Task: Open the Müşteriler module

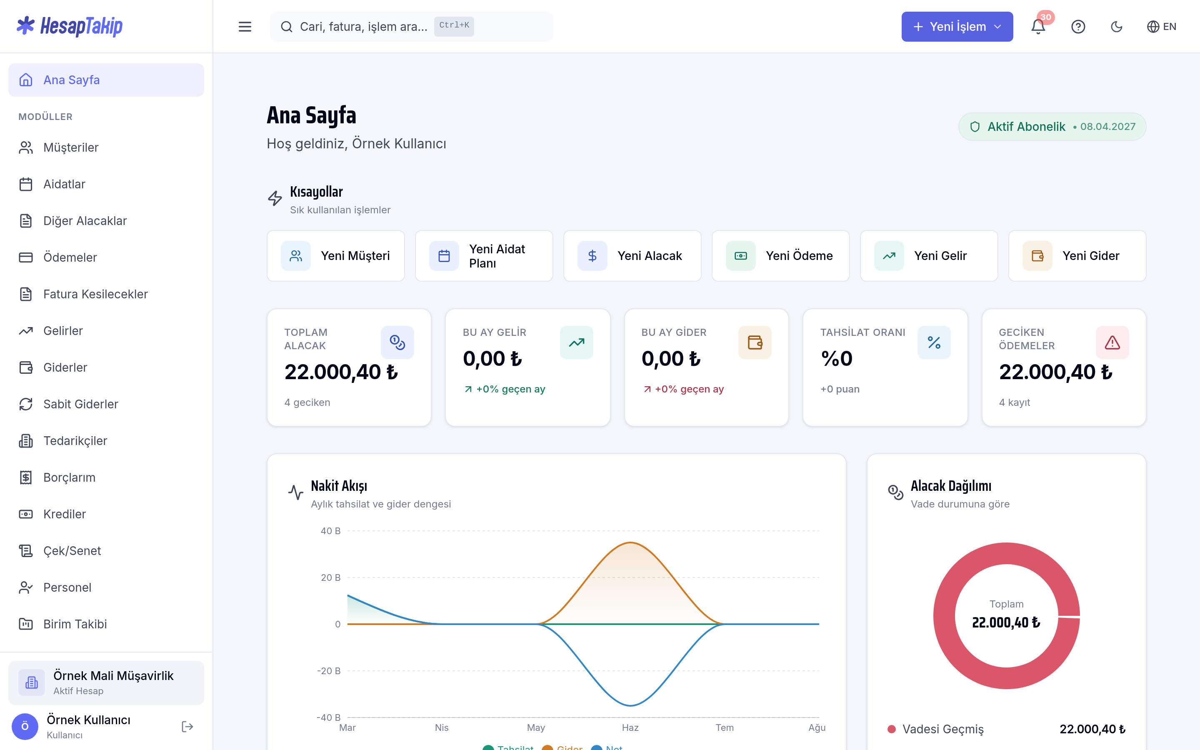Action: (x=106, y=147)
